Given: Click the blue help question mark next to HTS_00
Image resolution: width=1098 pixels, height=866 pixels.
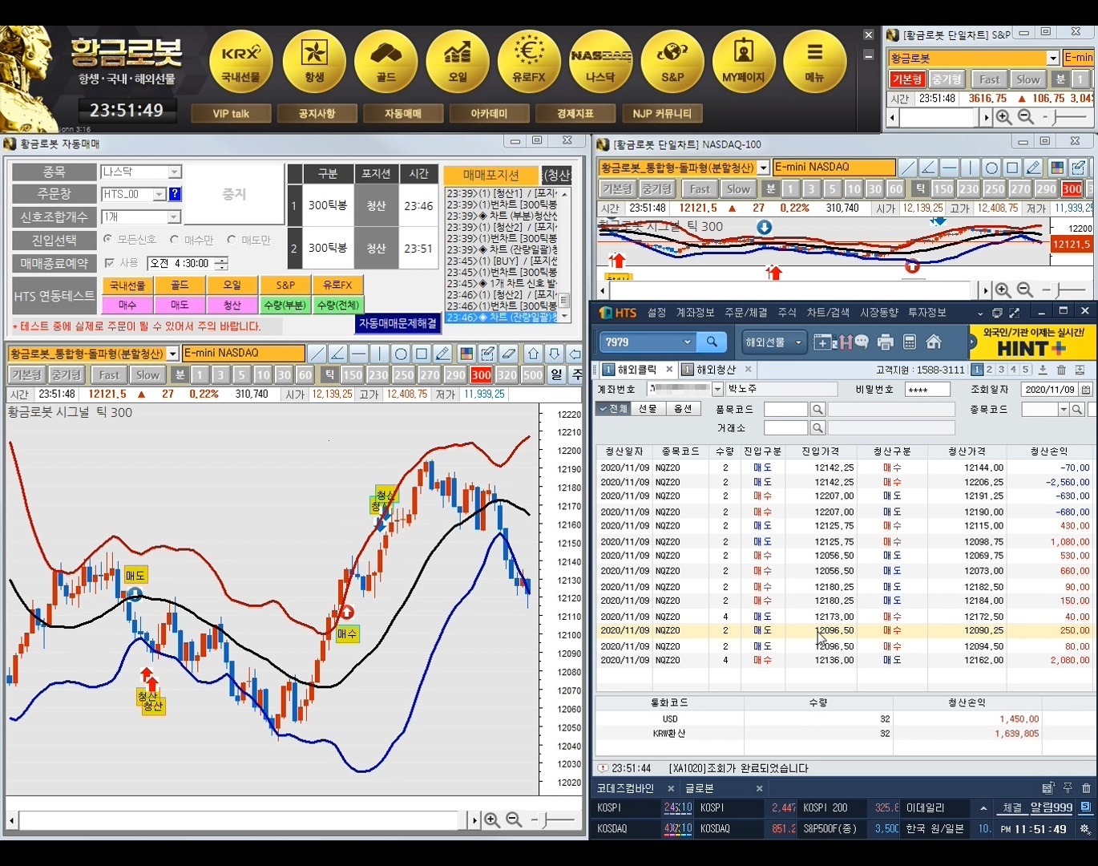Looking at the screenshot, I should coord(176,194).
